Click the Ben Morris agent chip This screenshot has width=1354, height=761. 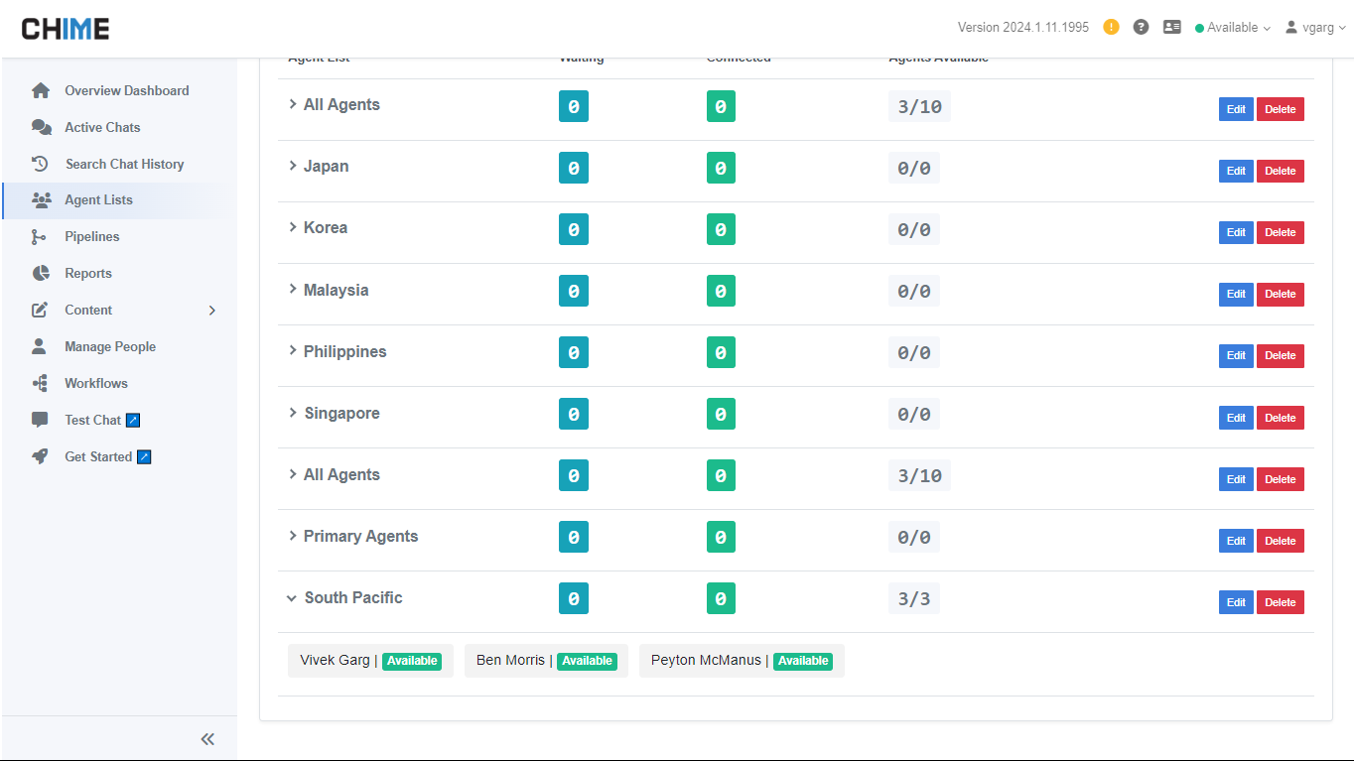tap(546, 661)
